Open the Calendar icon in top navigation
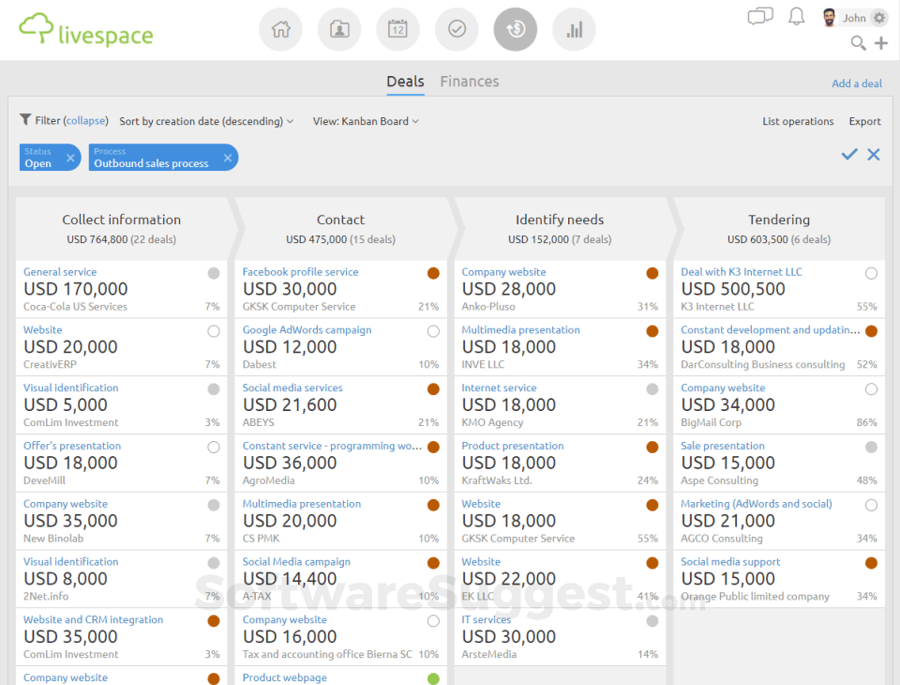The image size is (900, 685). click(x=397, y=29)
